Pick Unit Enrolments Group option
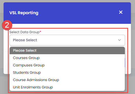135x94 pixels. coord(67,87)
